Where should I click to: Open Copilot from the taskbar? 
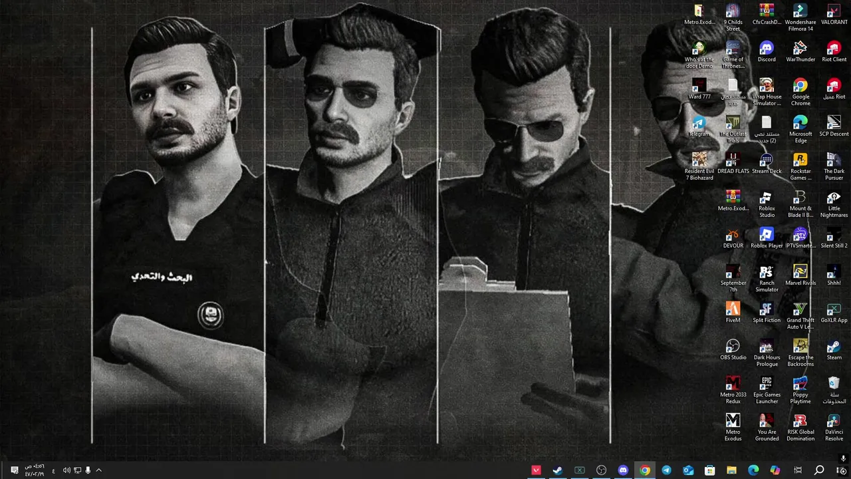(x=775, y=470)
